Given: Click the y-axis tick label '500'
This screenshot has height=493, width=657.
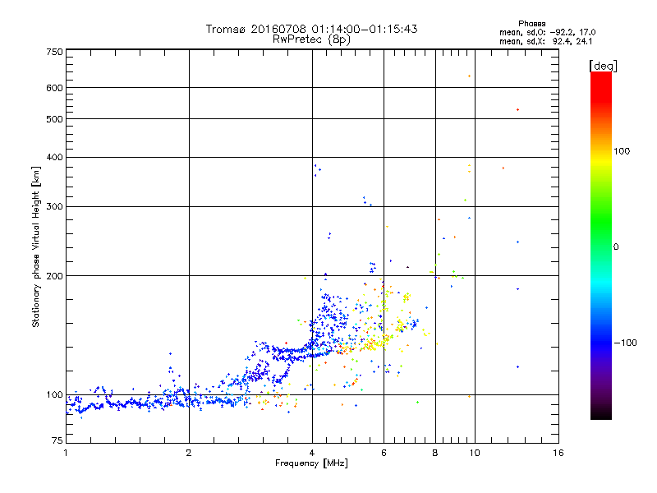Looking at the screenshot, I should pyautogui.click(x=54, y=119).
